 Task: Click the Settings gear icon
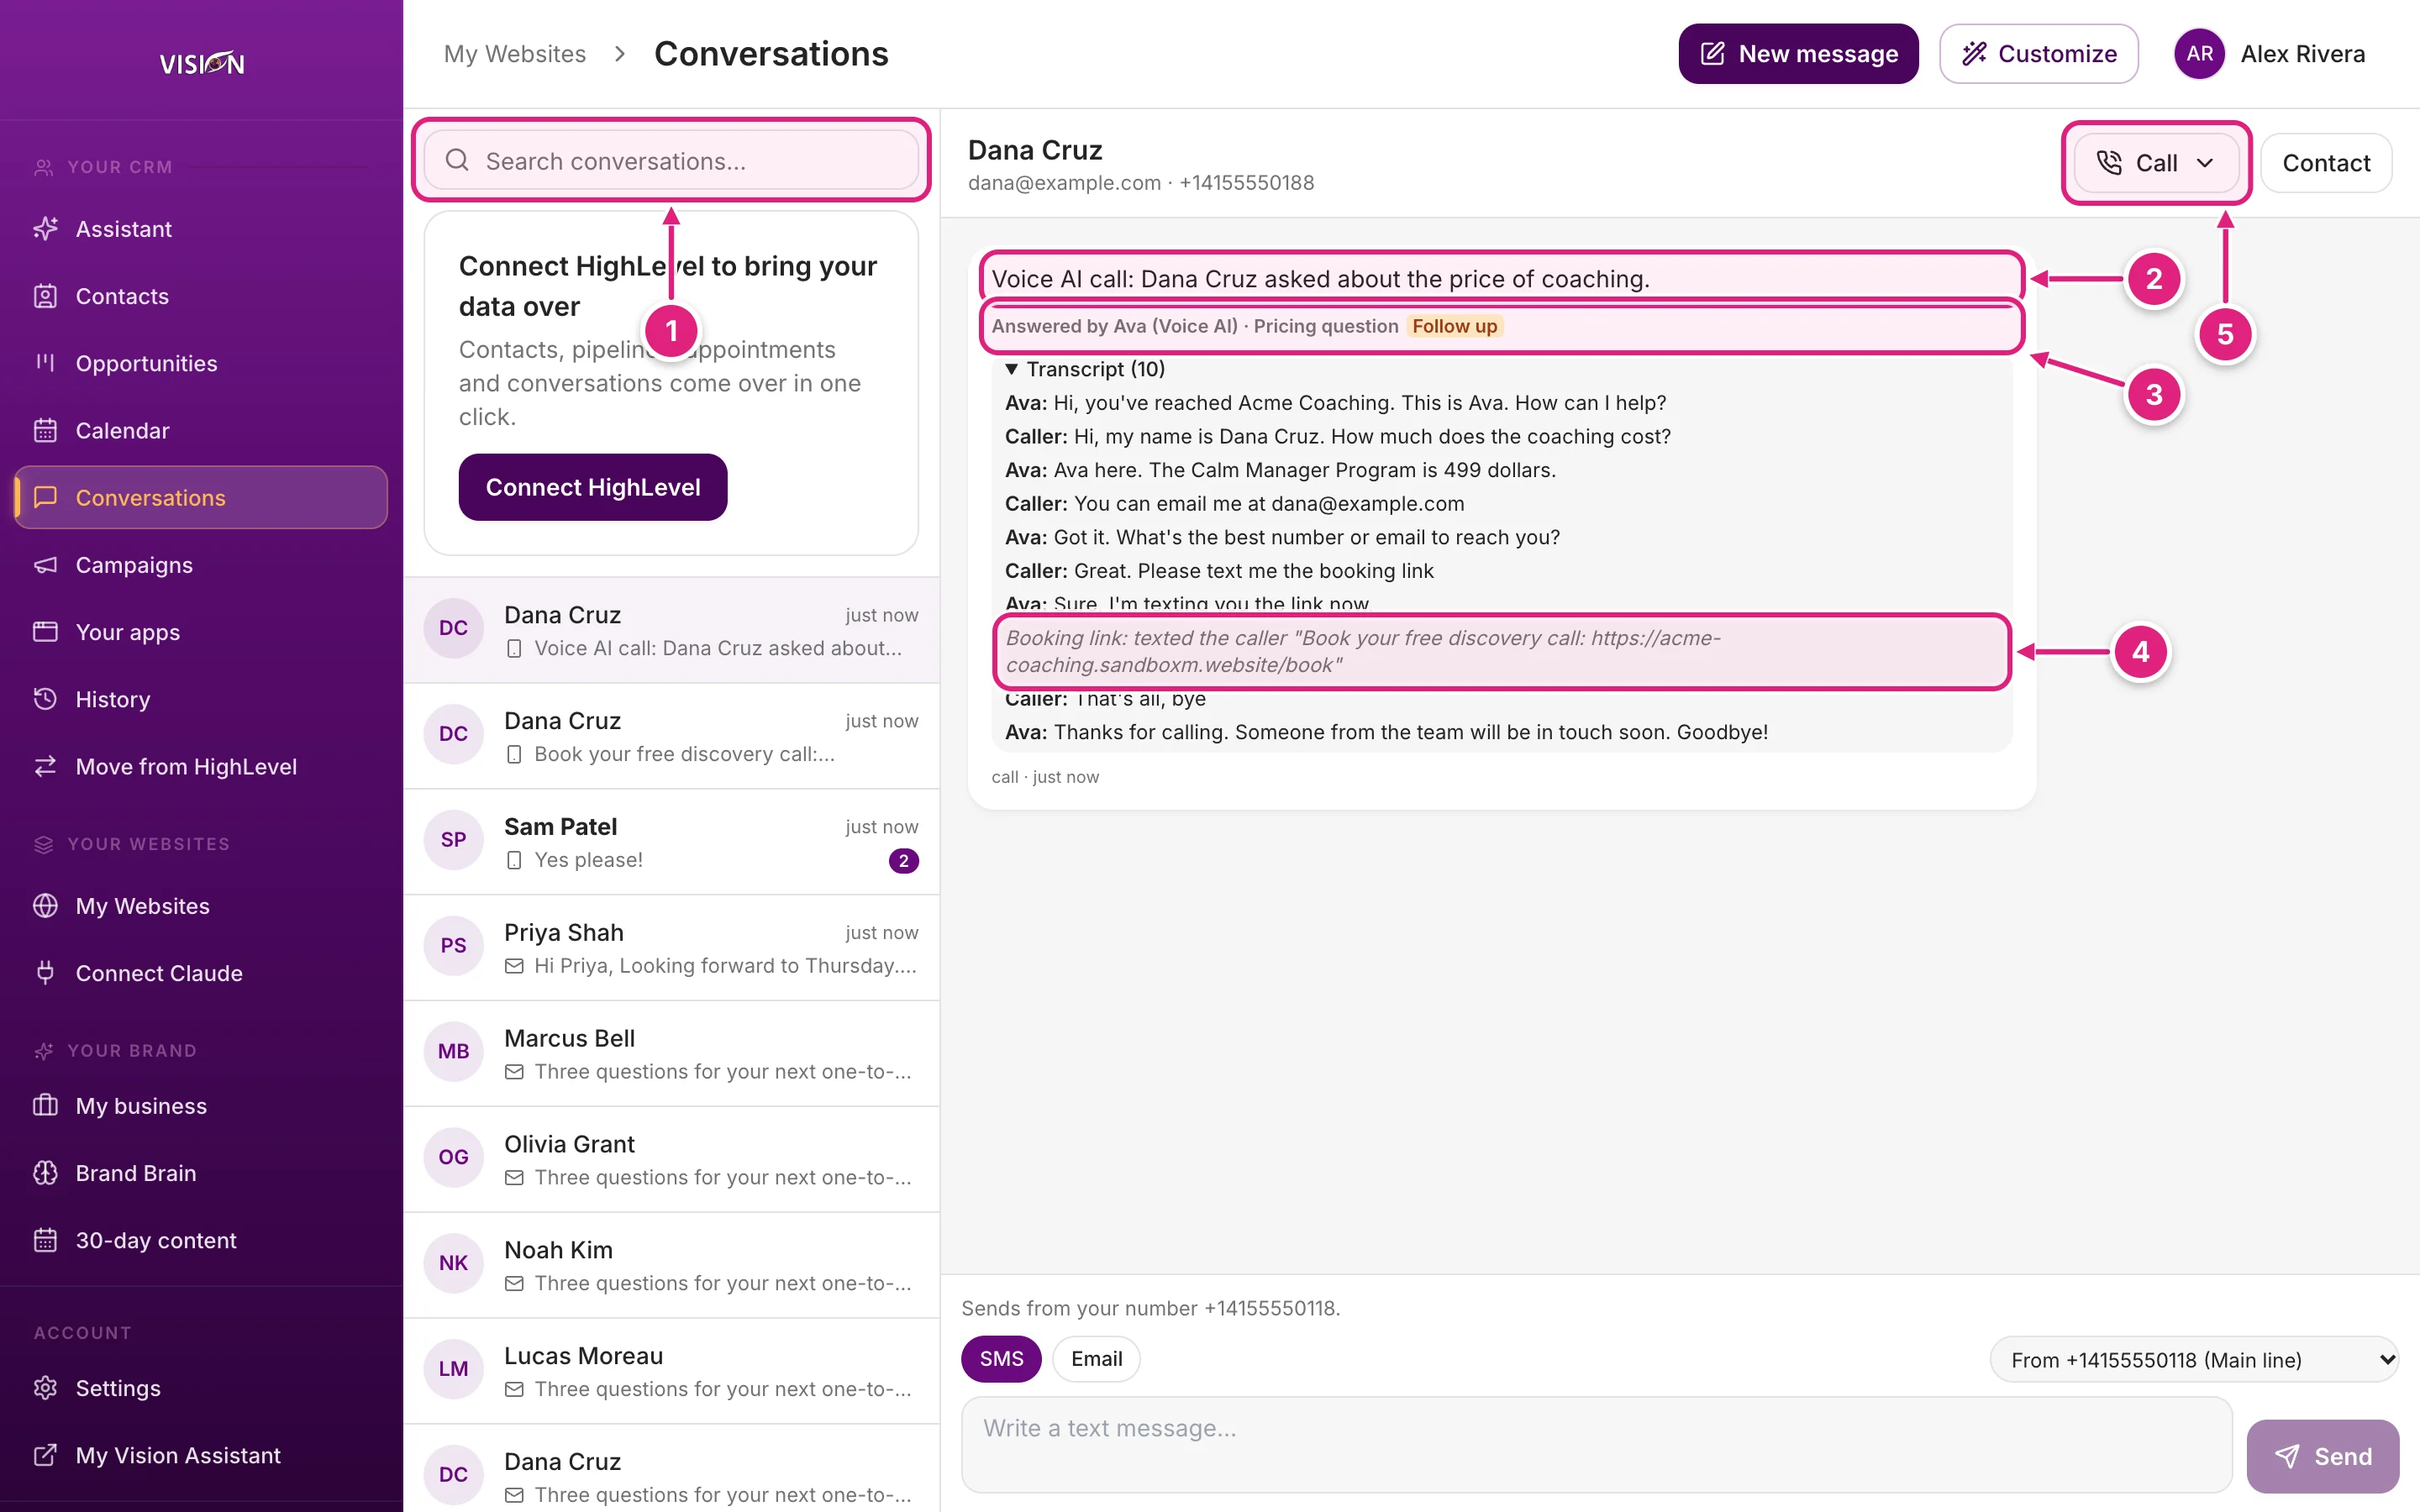pos(45,1388)
